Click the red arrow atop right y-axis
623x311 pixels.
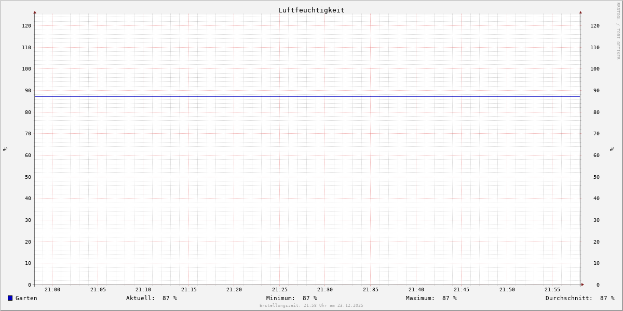click(580, 12)
